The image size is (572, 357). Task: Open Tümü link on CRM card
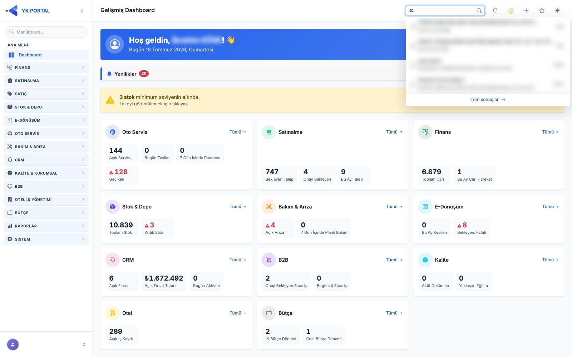tap(238, 260)
